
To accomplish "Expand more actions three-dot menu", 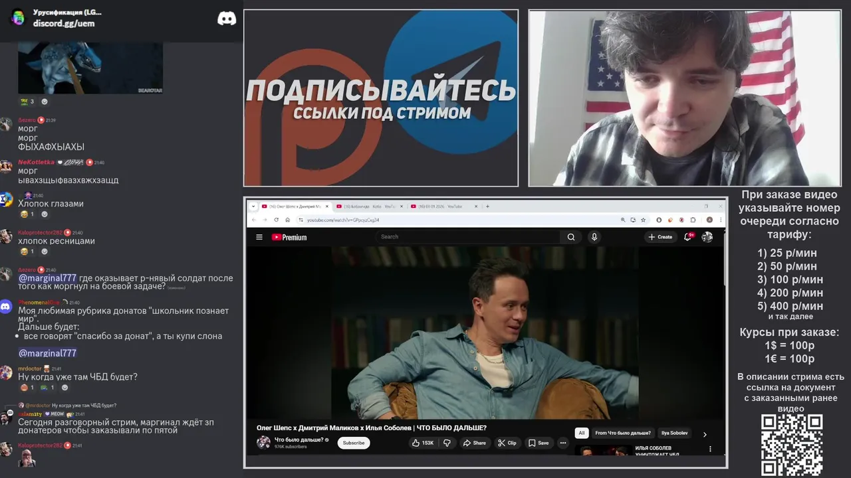I will [x=563, y=443].
